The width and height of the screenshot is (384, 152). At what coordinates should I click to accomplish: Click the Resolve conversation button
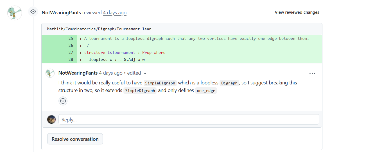[x=75, y=139]
